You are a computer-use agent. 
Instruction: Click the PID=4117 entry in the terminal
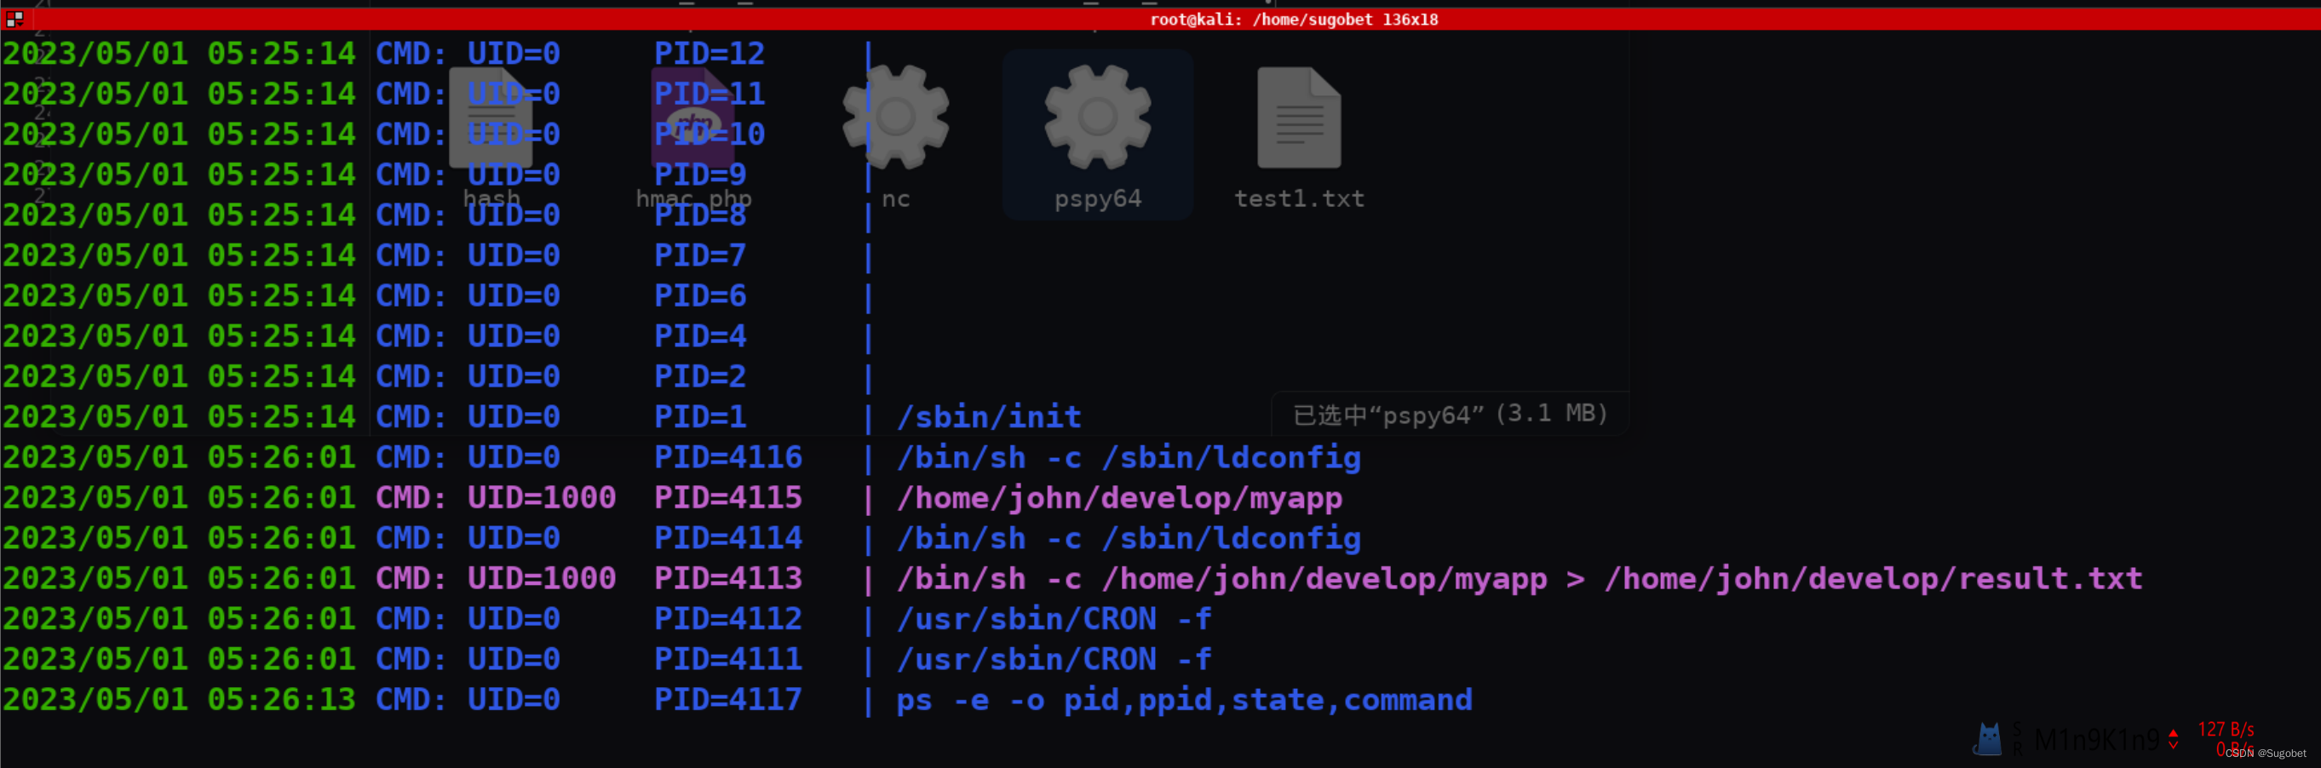pyautogui.click(x=728, y=700)
